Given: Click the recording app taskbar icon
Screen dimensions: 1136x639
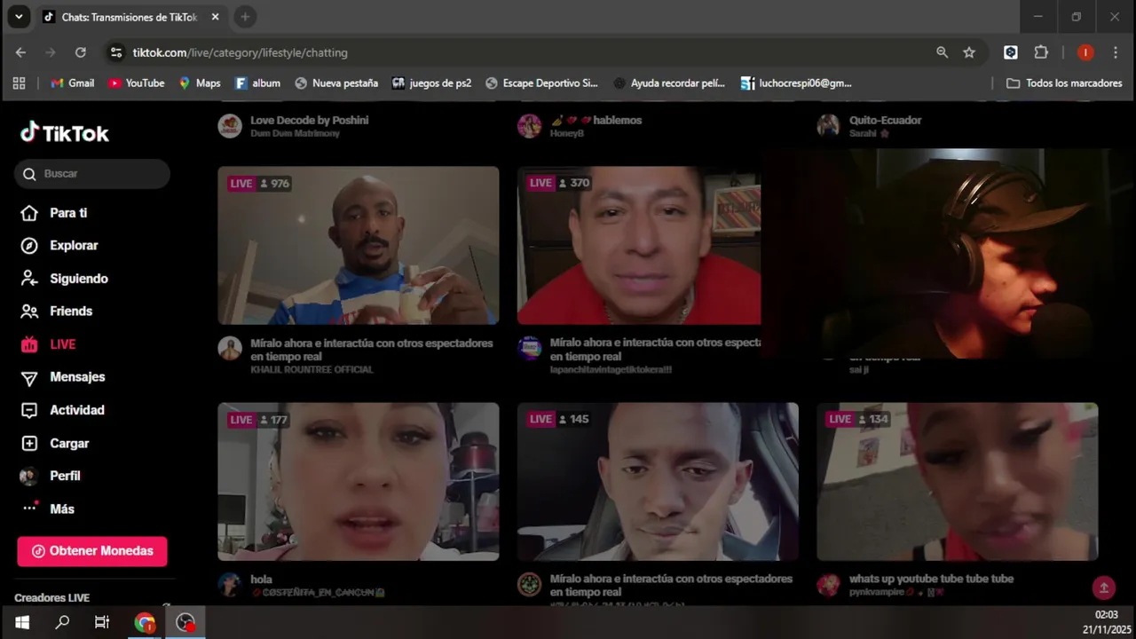Looking at the screenshot, I should 185,622.
